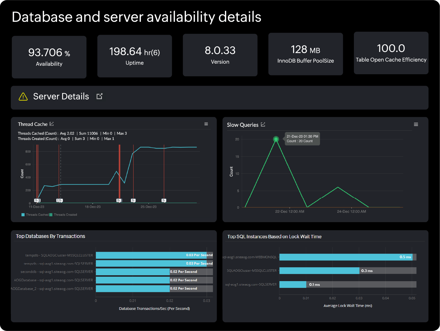Click the annotation marker below the dashed vertical line
This screenshot has height=331, width=440.
tap(60, 200)
